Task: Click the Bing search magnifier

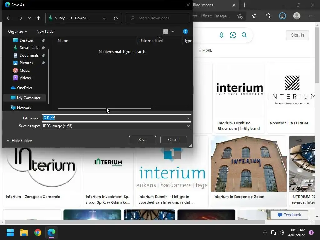Action: click(244, 35)
